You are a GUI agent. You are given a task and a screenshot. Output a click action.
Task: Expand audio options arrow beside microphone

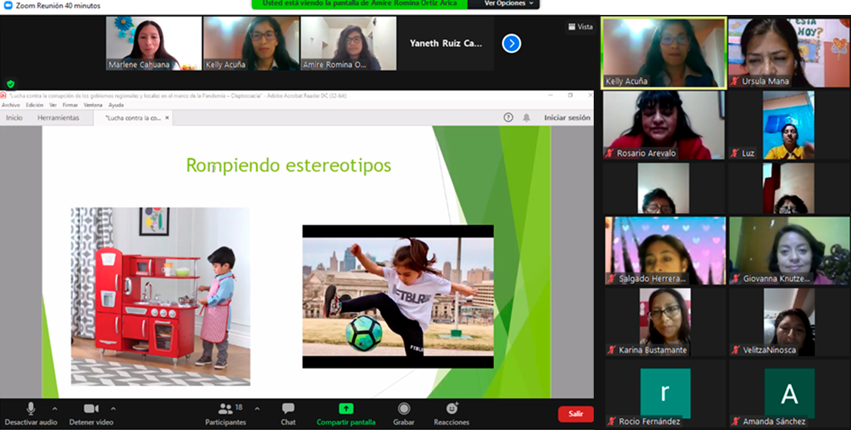coord(55,409)
